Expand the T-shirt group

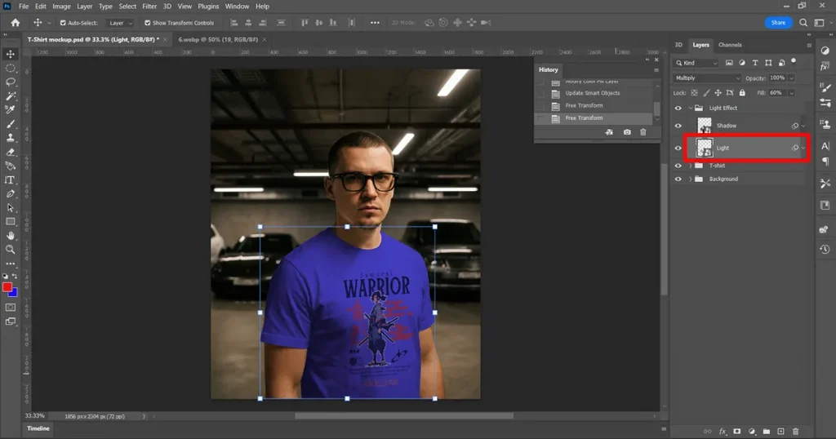pyautogui.click(x=691, y=166)
